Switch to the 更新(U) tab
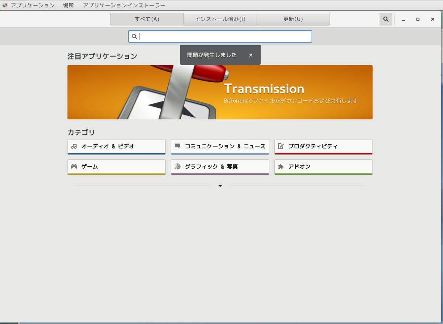443x324 pixels. pyautogui.click(x=293, y=19)
